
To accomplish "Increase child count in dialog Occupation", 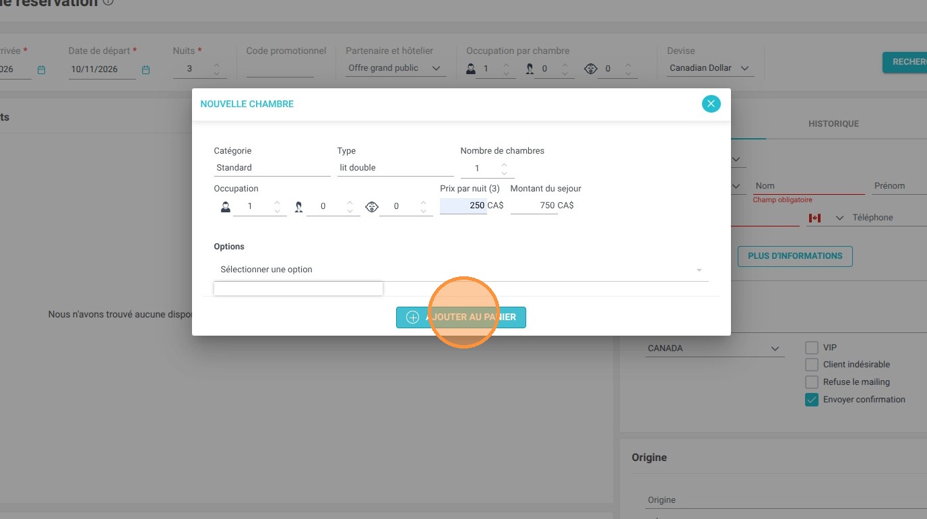I will coord(350,202).
